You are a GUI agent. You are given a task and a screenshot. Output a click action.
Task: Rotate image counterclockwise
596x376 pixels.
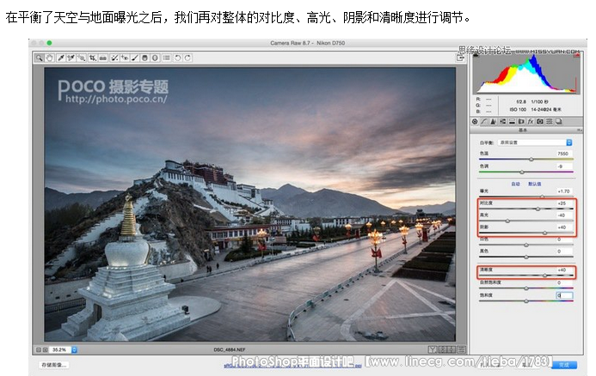(x=177, y=58)
